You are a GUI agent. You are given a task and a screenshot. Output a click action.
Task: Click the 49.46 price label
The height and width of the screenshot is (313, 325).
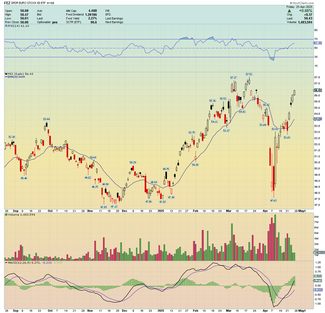(24, 178)
